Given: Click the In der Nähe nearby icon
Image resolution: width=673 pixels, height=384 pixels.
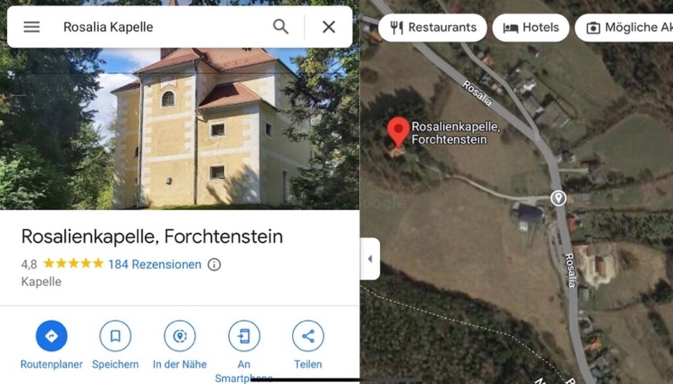Looking at the screenshot, I should (180, 336).
